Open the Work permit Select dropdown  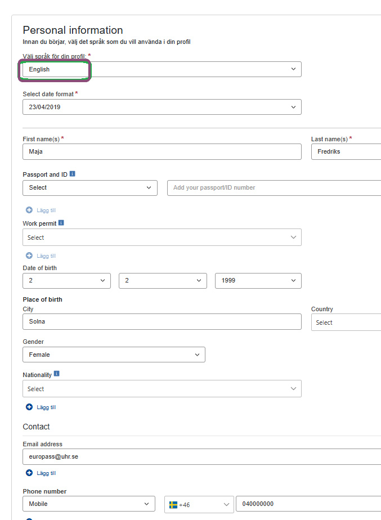click(162, 237)
